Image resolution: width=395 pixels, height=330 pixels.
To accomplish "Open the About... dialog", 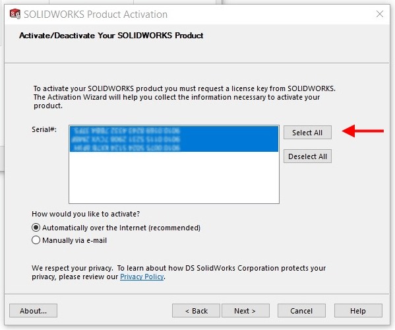I will click(33, 311).
